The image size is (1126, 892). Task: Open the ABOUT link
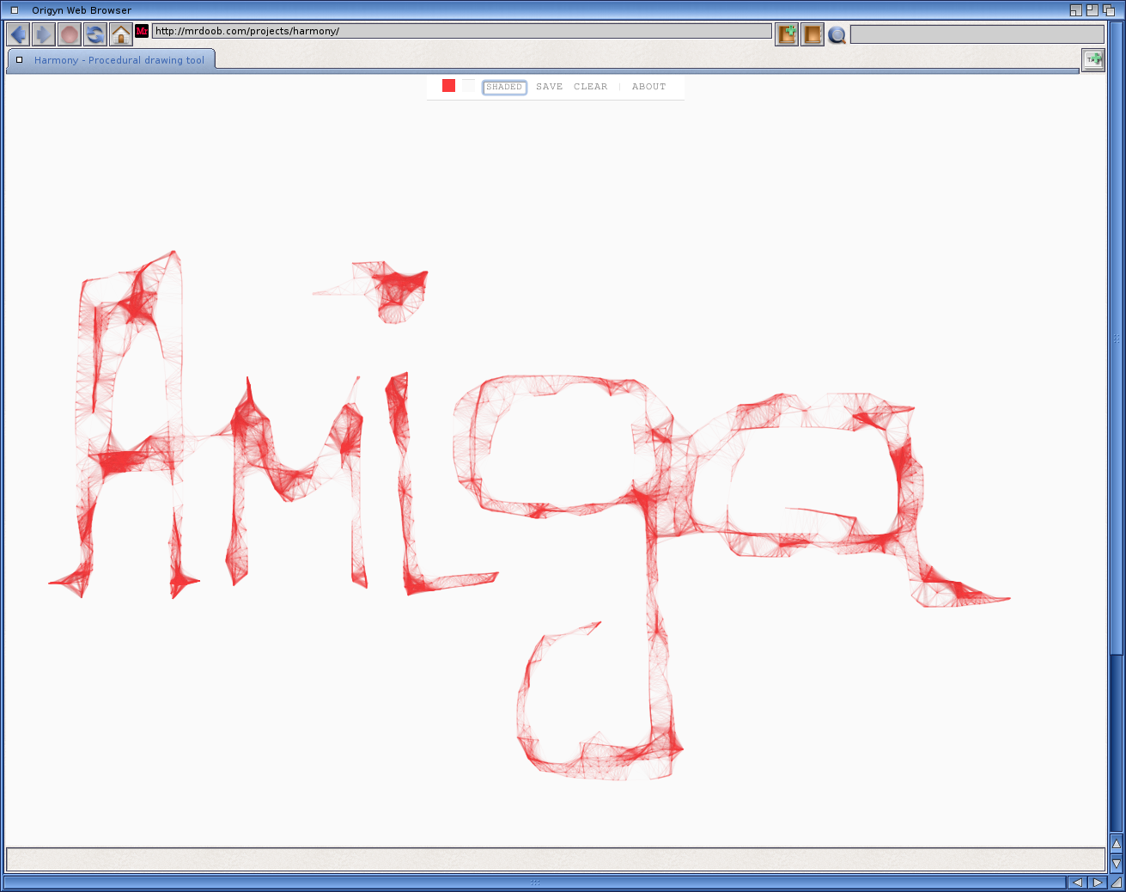coord(648,87)
